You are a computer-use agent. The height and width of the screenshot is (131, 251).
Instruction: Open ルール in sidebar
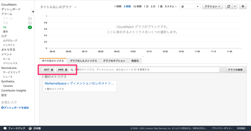[x=7, y=59]
